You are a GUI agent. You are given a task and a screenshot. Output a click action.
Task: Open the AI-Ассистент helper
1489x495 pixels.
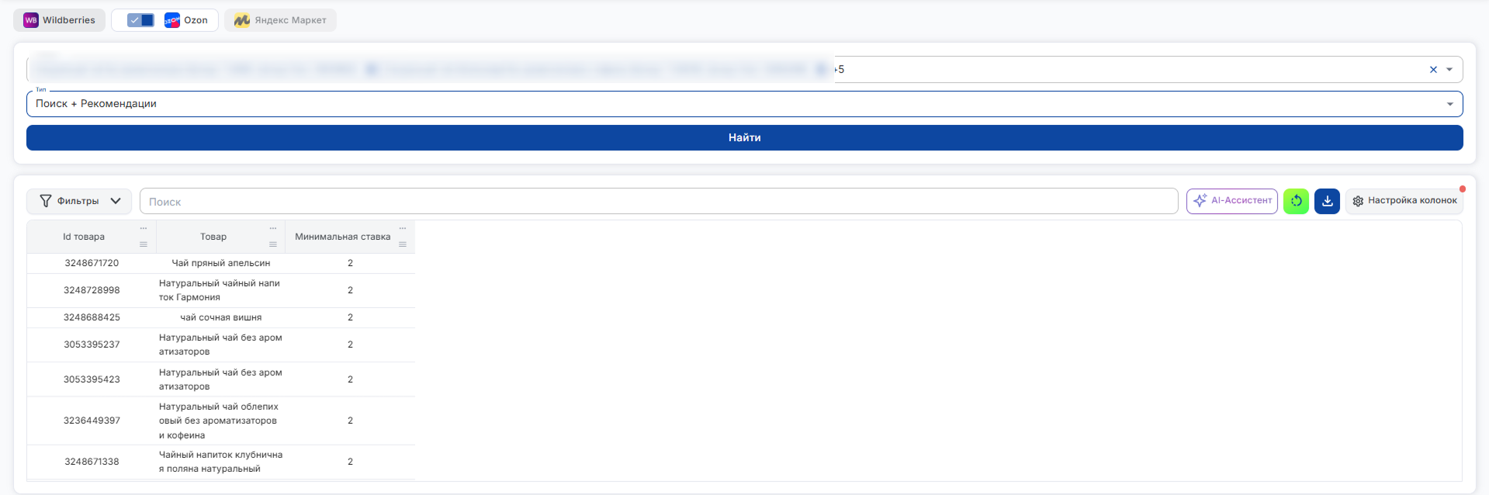coord(1231,201)
